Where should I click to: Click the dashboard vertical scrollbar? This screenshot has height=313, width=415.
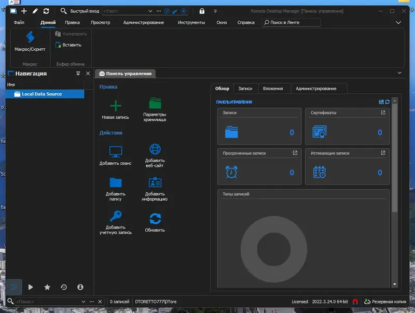pos(394,155)
